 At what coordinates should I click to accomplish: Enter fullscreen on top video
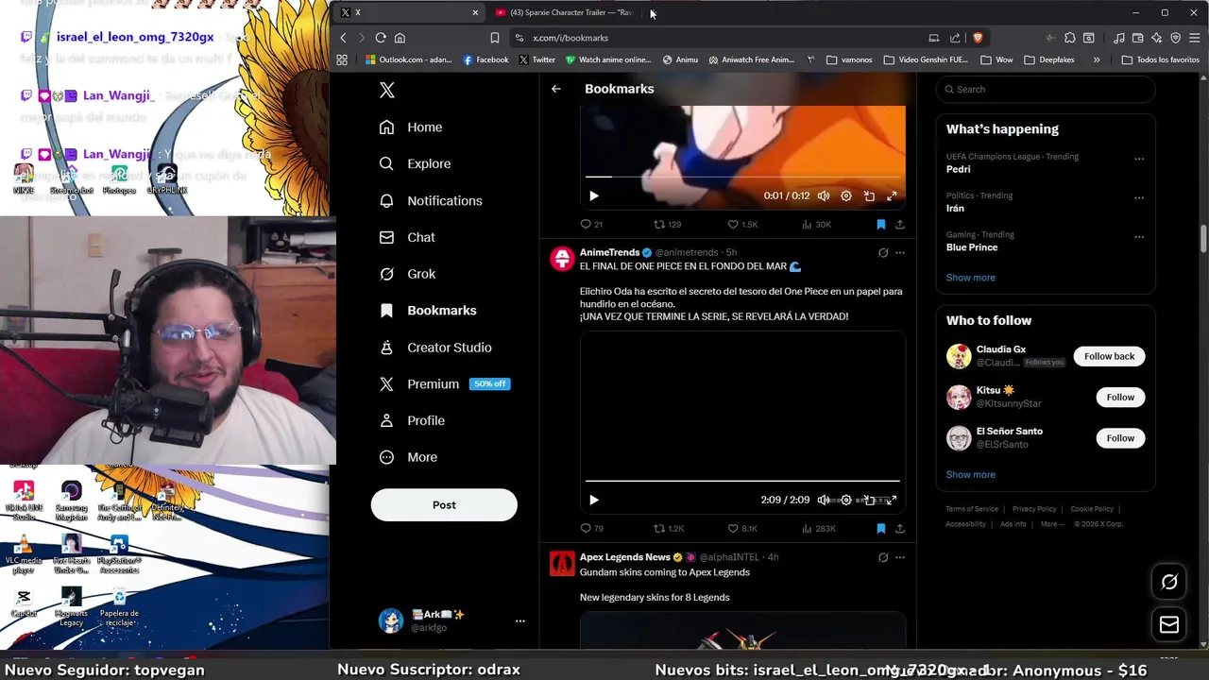(x=892, y=195)
